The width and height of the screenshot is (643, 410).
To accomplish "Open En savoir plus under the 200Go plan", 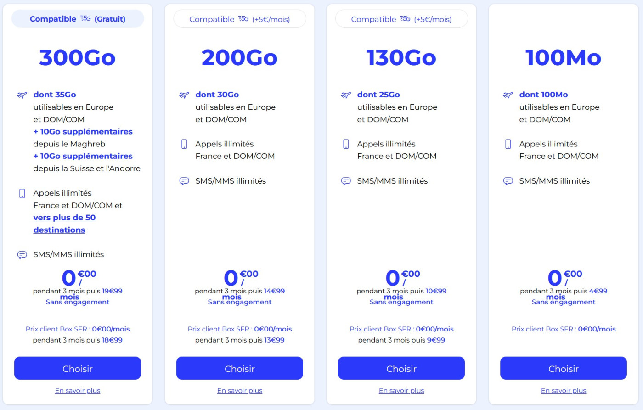I will (x=239, y=390).
